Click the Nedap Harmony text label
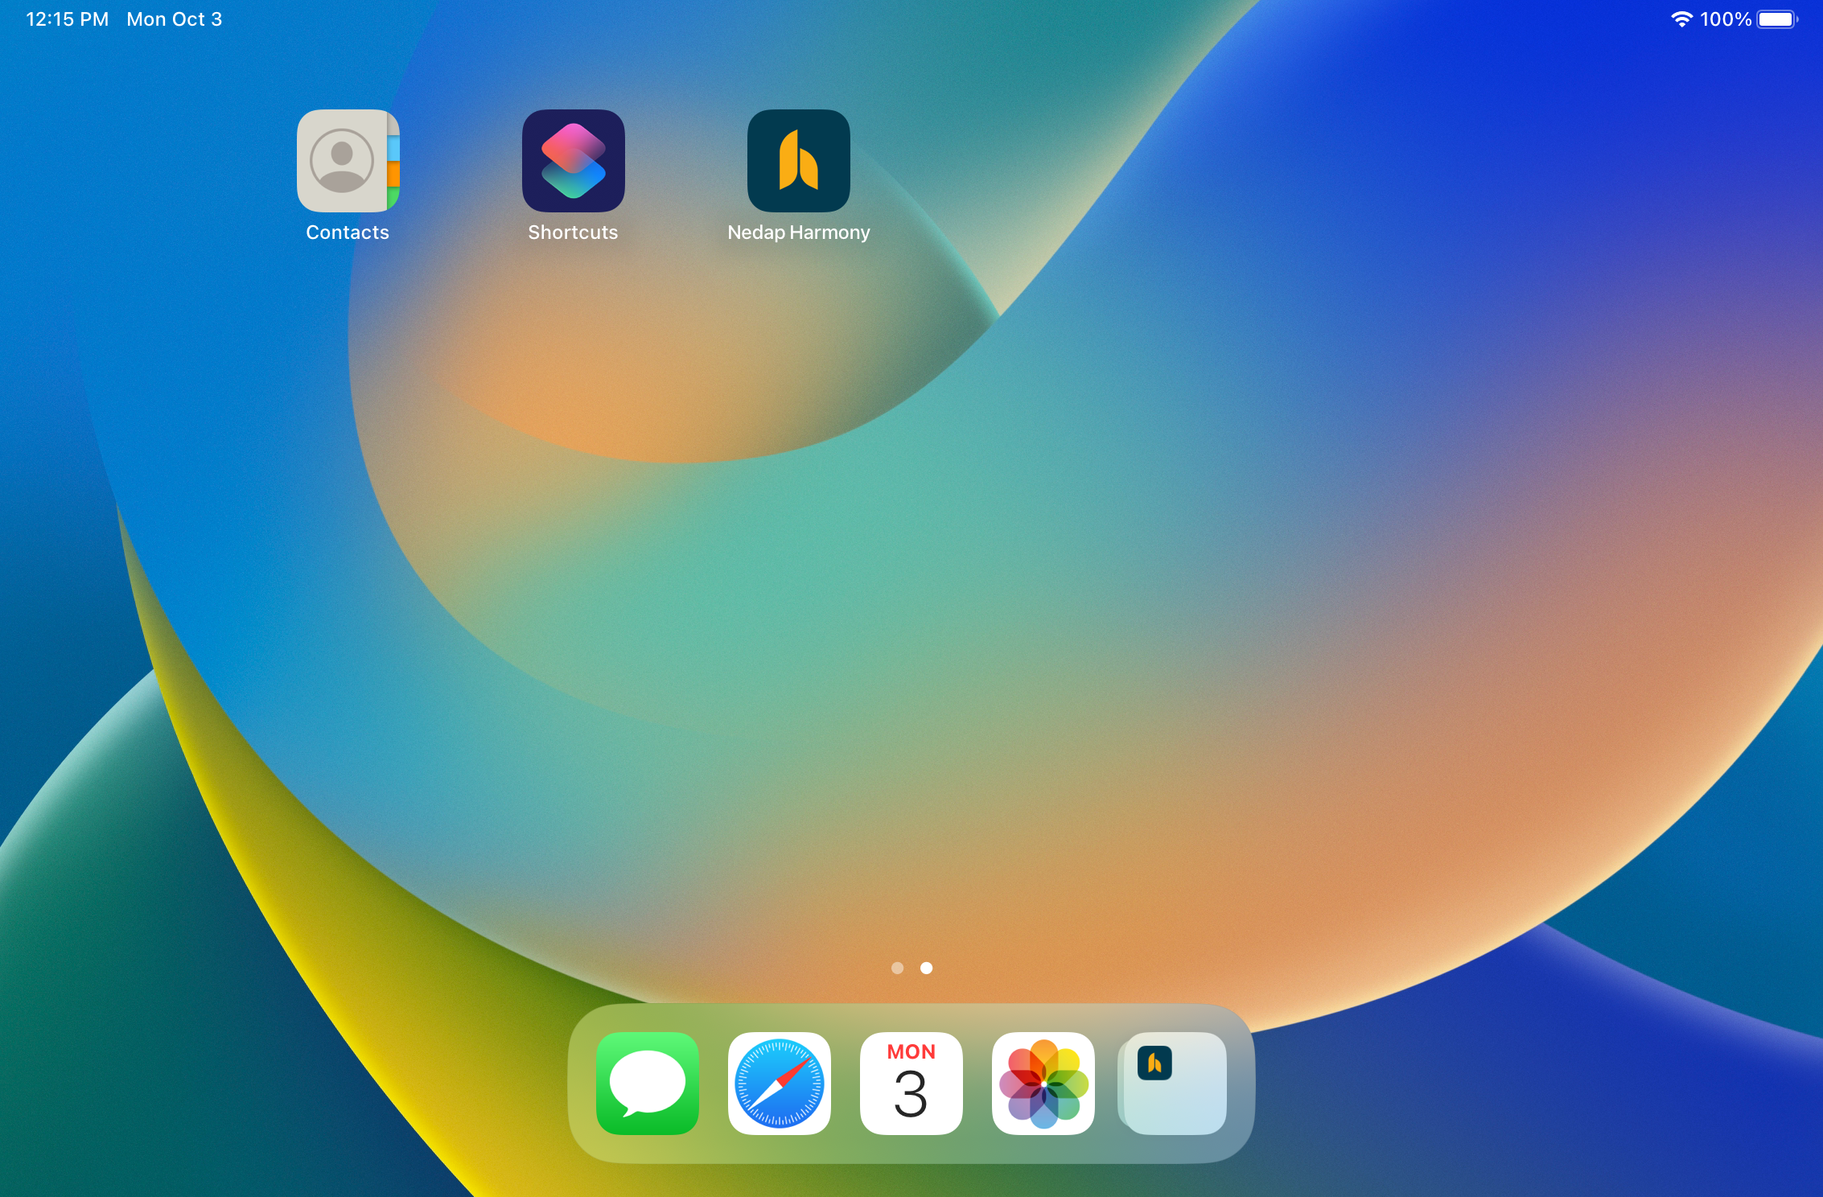1823x1197 pixels. click(x=798, y=232)
